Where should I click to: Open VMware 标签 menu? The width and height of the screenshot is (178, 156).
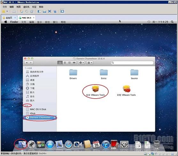coord(34,7)
